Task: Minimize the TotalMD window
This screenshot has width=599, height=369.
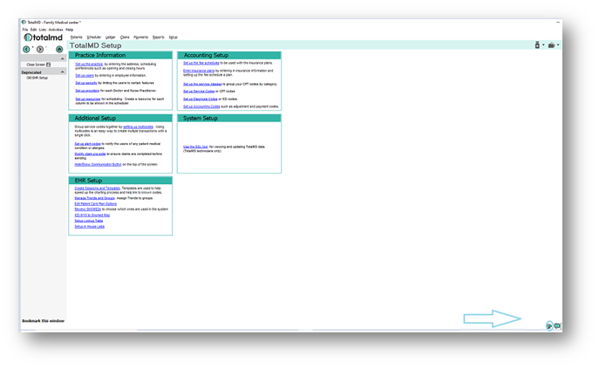Action: [x=558, y=22]
